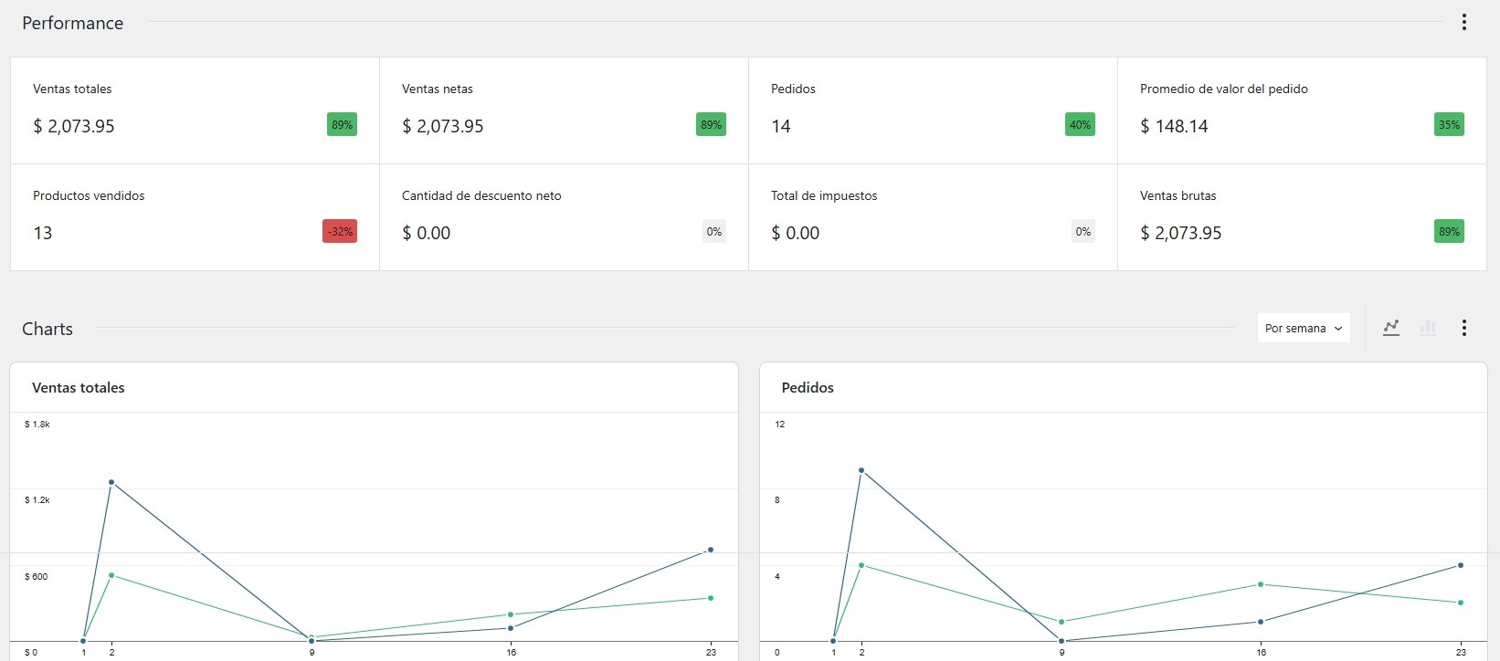
Task: Open the Por semana interval dropdown
Action: tap(1303, 328)
